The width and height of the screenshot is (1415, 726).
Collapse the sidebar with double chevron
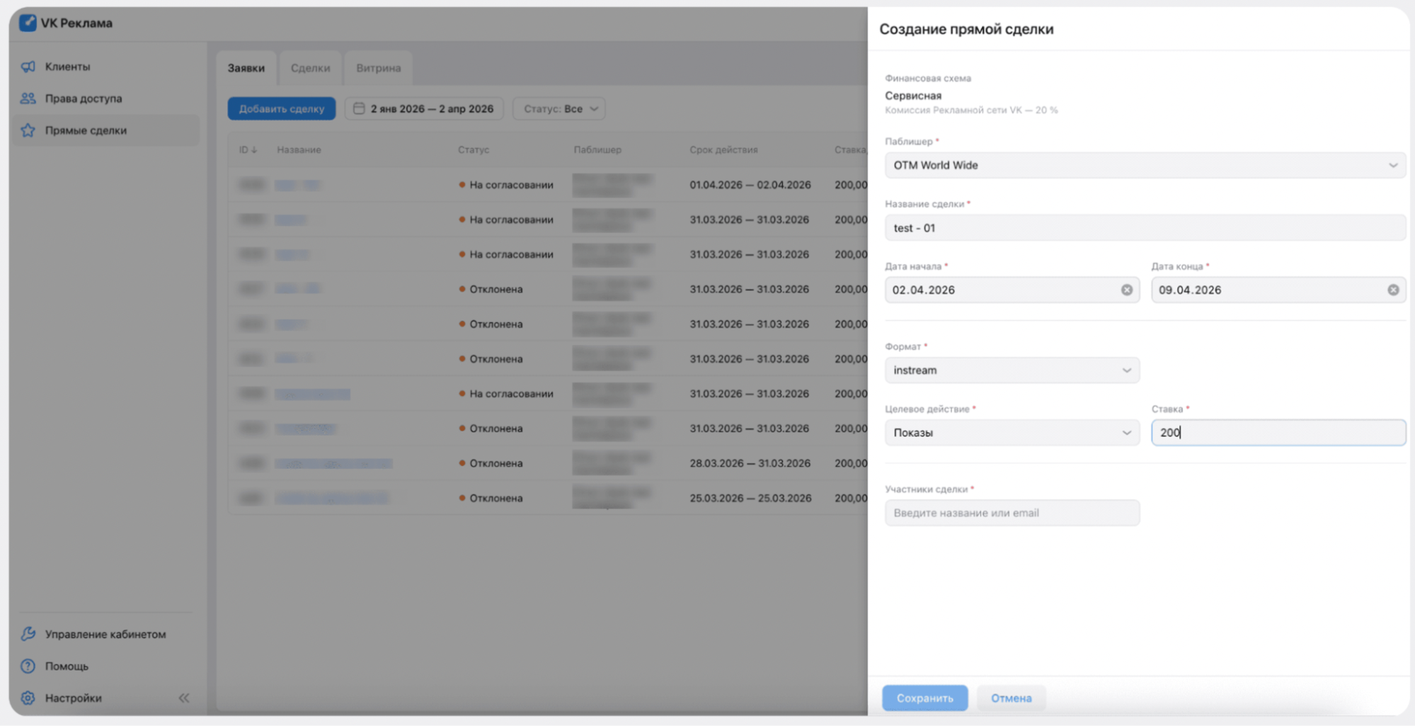coord(184,698)
